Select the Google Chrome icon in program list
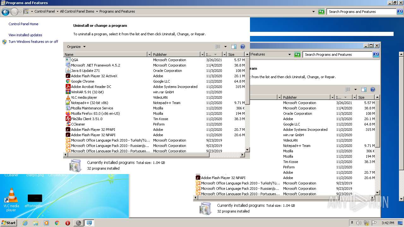The height and width of the screenshot is (227, 404). point(68,81)
